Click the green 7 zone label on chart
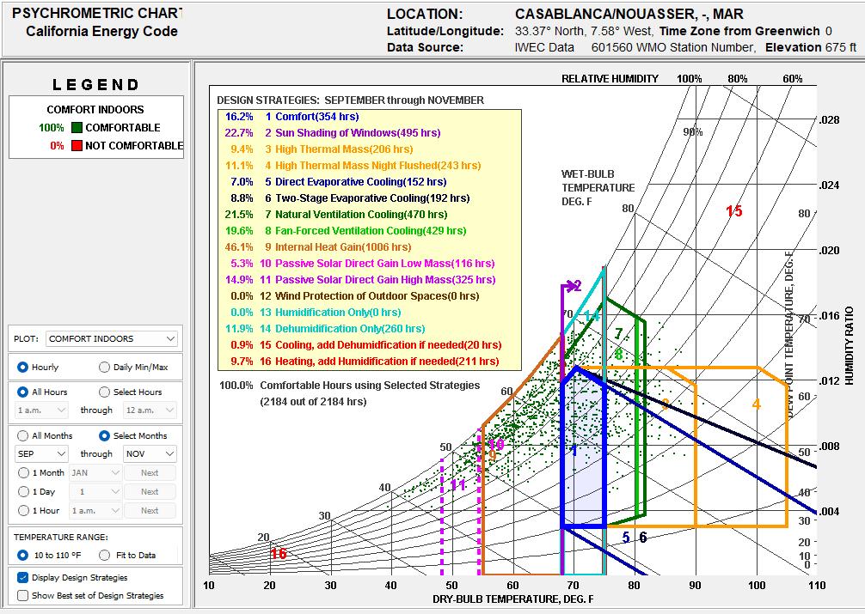 pyautogui.click(x=618, y=333)
